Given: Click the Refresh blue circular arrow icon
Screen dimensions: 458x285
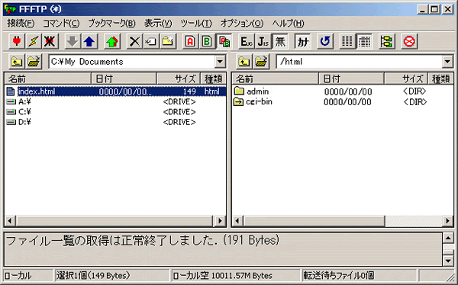Looking at the screenshot, I should 325,41.
